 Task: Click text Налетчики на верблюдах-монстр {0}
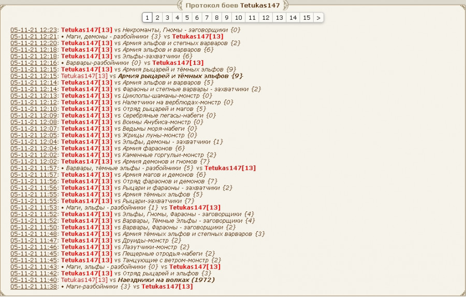point(178,102)
